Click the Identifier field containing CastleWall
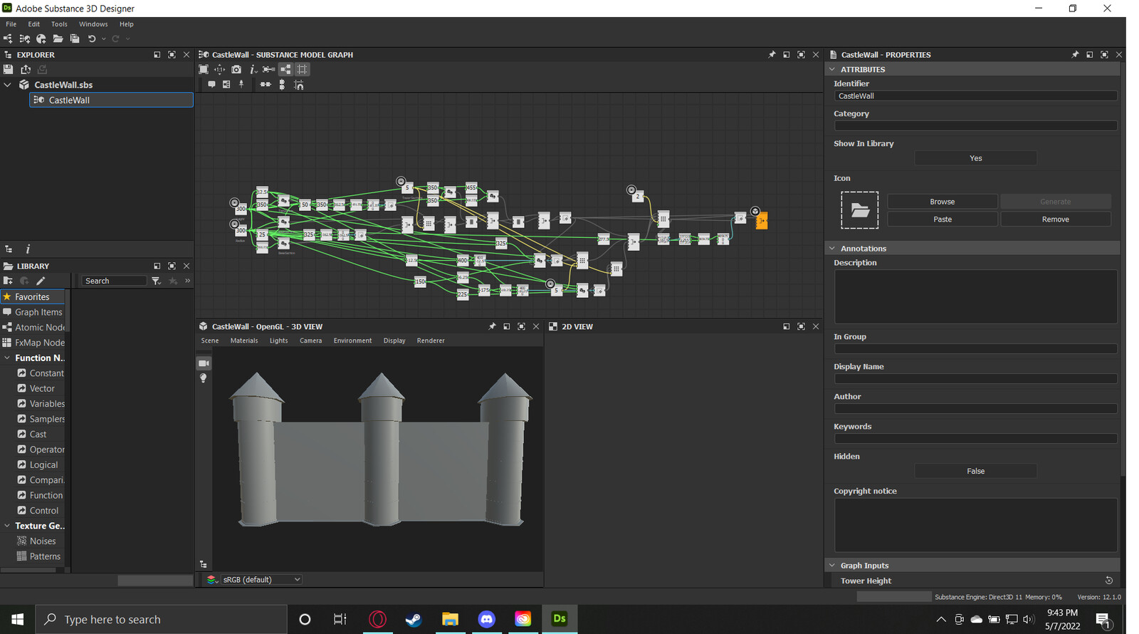This screenshot has width=1139, height=634. [975, 95]
